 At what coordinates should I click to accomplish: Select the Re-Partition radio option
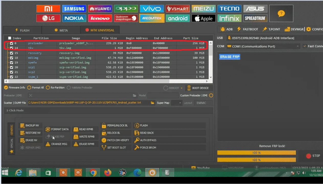click(x=55, y=87)
